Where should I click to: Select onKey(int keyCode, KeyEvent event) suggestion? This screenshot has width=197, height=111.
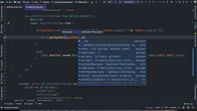coord(112,49)
